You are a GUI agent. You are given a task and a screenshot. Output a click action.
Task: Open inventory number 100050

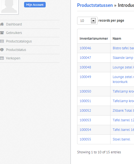coord(85,91)
